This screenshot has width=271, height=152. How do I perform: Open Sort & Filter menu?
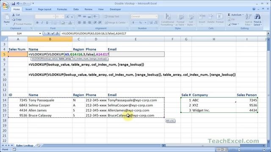pos(249,20)
